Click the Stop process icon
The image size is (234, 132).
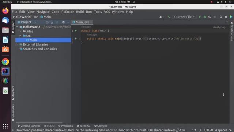click(215, 17)
